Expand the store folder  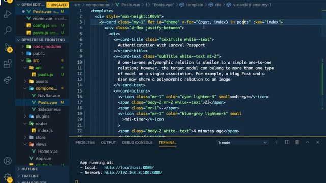pyautogui.click(x=42, y=137)
